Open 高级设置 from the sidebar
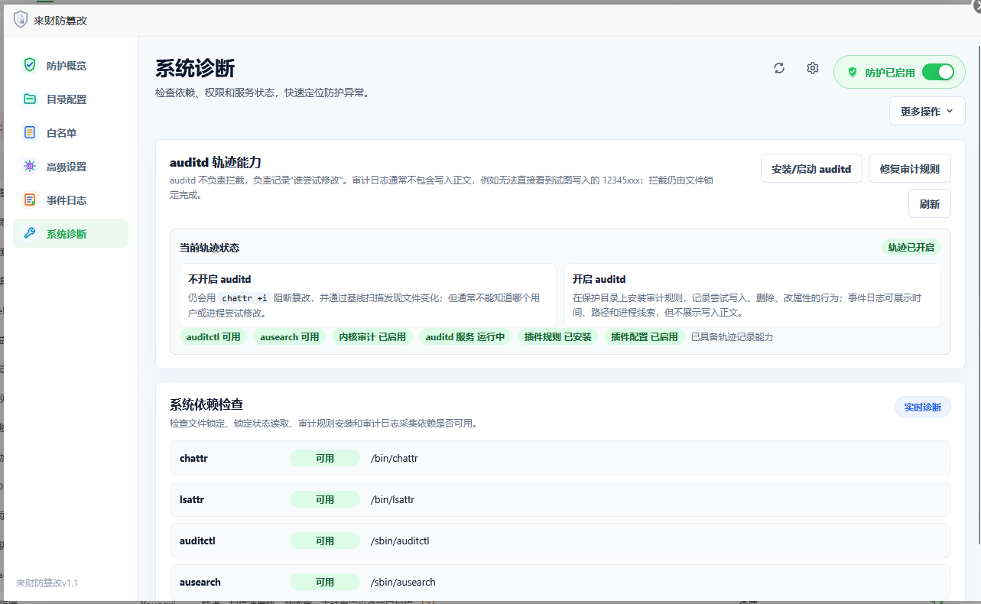Screen dimensions: 981x604 pos(70,166)
